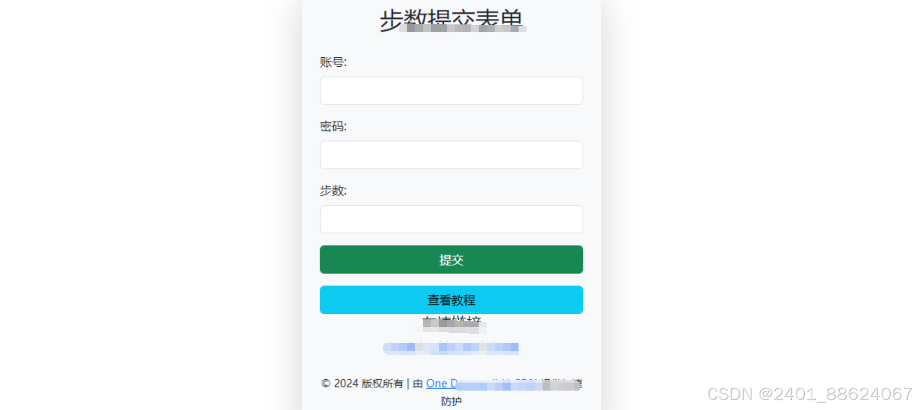The height and width of the screenshot is (410, 915).
Task: Select the 步数提交表单 page heading
Action: [451, 20]
